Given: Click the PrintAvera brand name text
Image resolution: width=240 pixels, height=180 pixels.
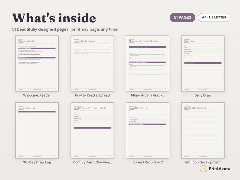Looking at the screenshot, I should (219, 169).
